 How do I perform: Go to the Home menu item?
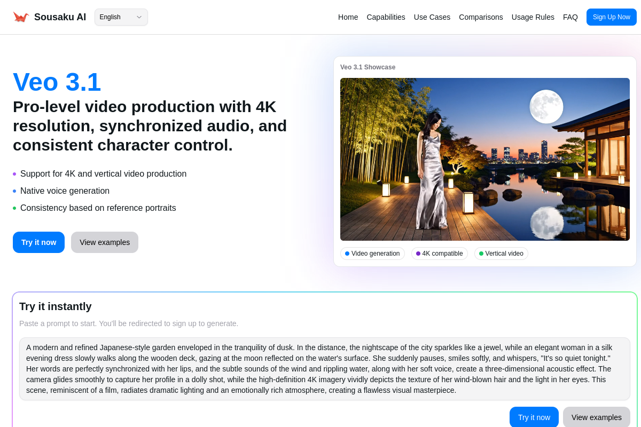tap(348, 17)
